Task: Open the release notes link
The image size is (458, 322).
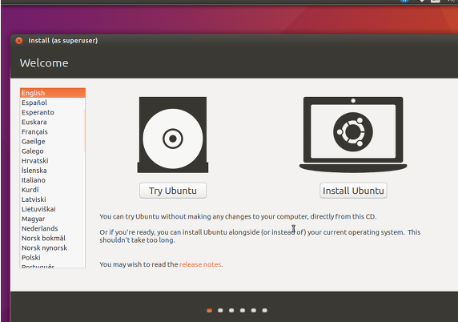Action: pos(200,264)
